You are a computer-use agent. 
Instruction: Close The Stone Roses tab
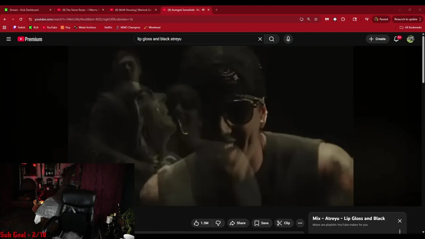103,10
